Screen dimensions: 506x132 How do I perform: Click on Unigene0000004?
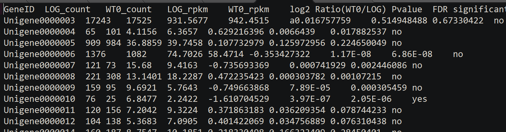(x=39, y=32)
